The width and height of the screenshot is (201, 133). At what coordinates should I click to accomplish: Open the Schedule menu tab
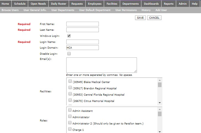[20, 4]
